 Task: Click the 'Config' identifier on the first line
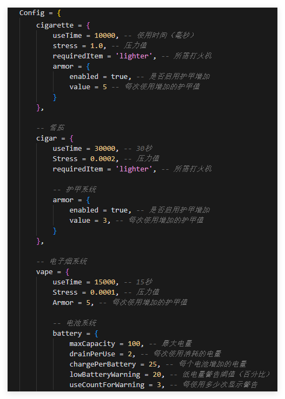click(x=32, y=13)
